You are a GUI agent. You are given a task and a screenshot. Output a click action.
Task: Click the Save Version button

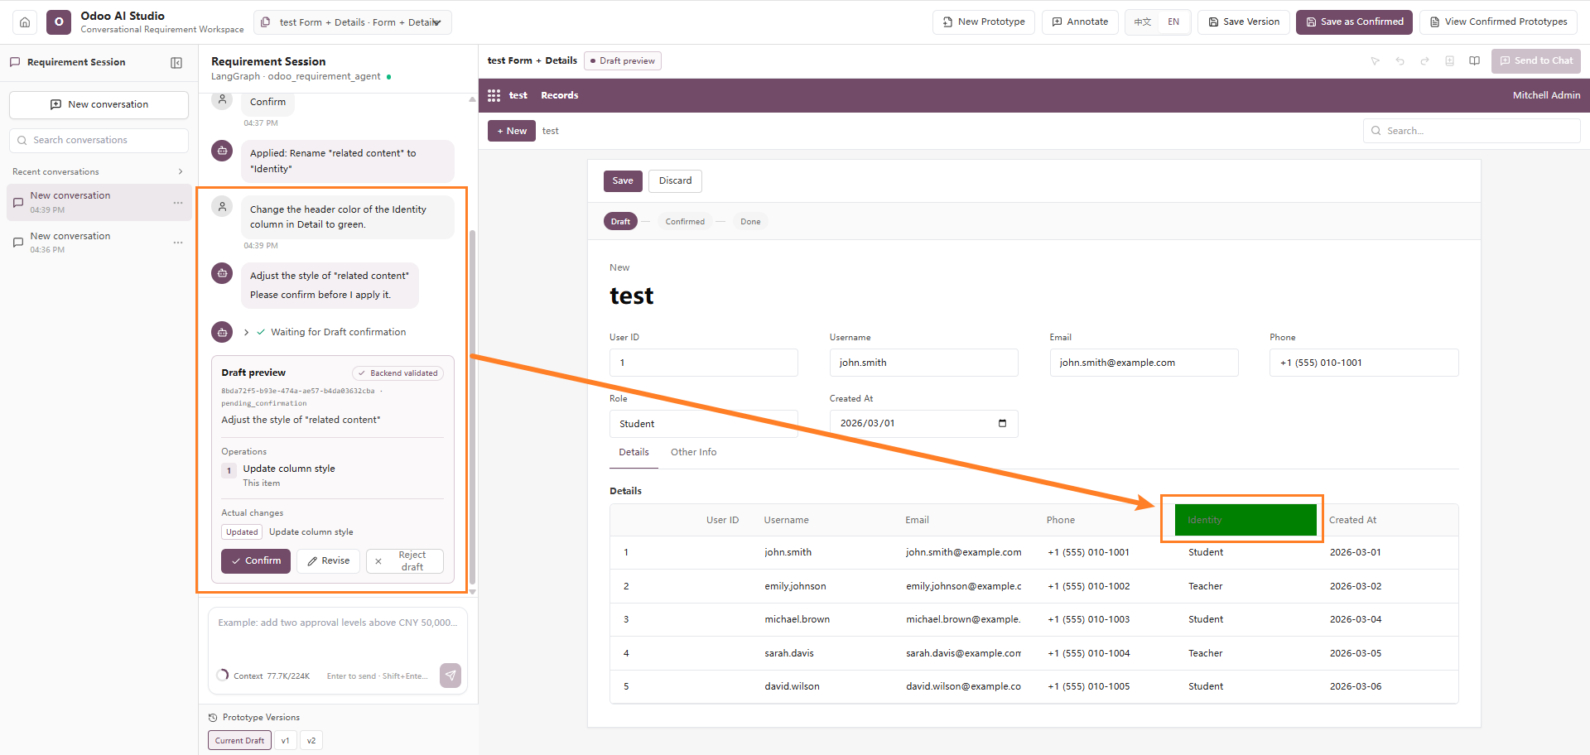1244,22
